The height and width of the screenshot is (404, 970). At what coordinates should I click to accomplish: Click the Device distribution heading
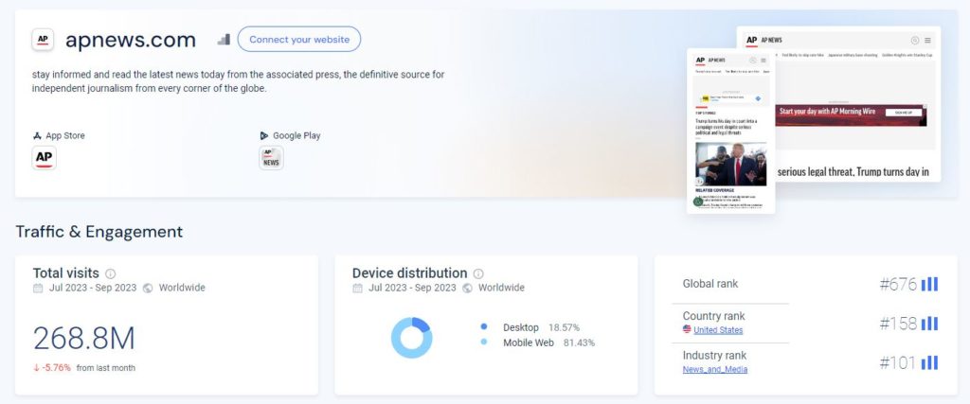(x=409, y=273)
